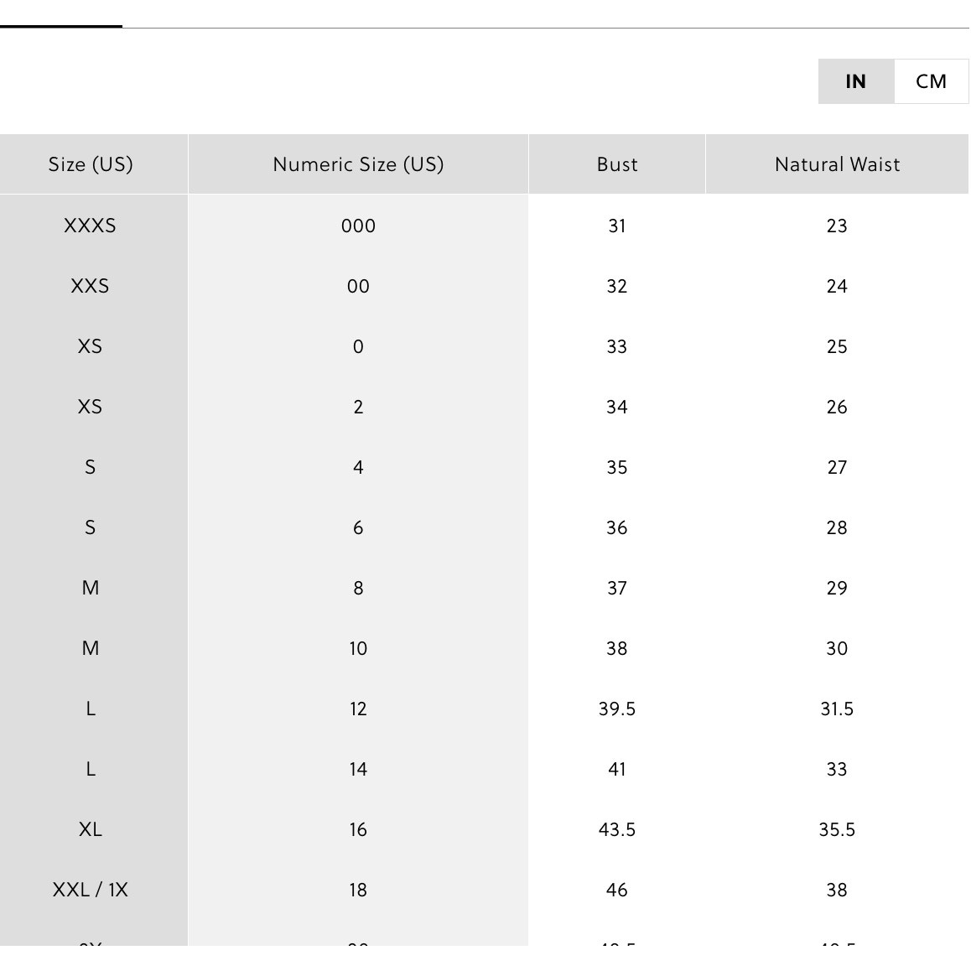
Task: Click numeric size 000 cell
Action: pyautogui.click(x=358, y=226)
